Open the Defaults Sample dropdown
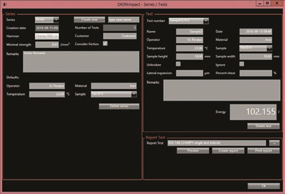The height and width of the screenshot is (194, 285). tap(114, 94)
